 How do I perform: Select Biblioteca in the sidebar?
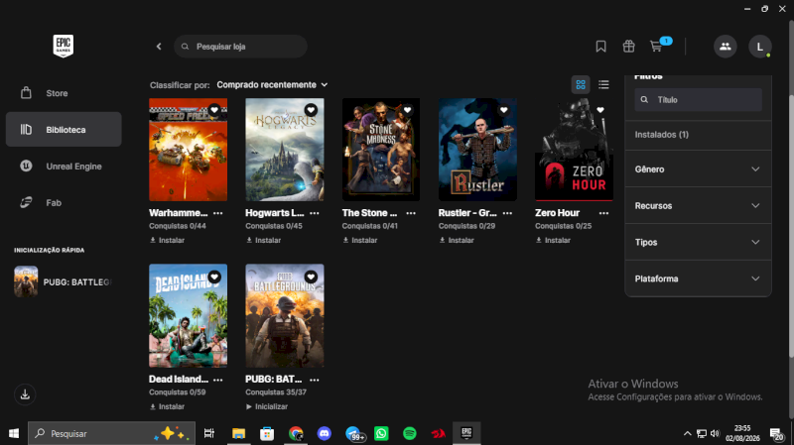point(64,130)
